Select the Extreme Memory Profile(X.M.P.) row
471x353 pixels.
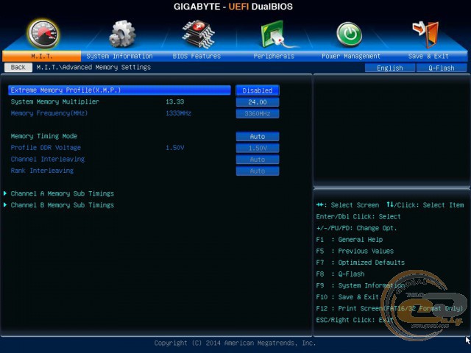tap(119, 90)
